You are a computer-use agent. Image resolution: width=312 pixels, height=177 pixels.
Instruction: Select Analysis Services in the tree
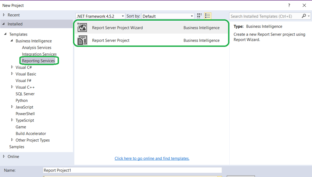(x=37, y=48)
